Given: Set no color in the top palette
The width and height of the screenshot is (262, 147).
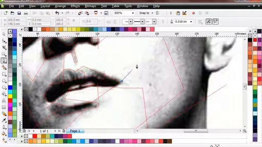Looking at the screenshot, I should (26, 29).
